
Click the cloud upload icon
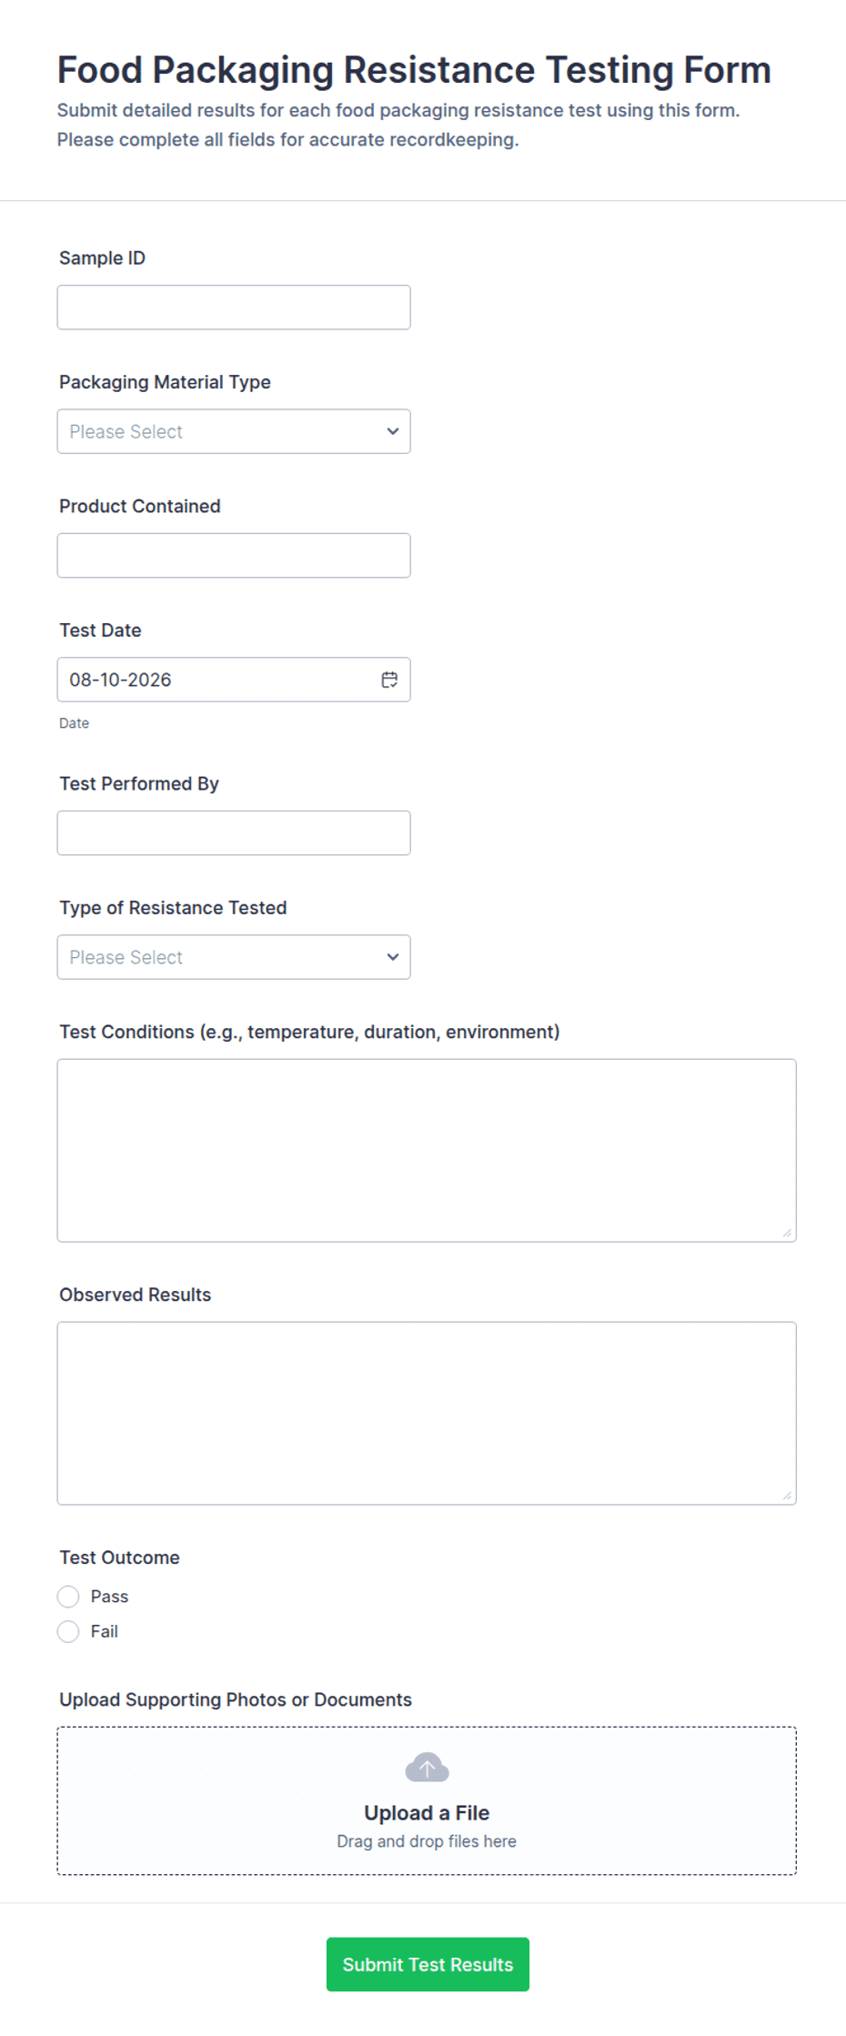tap(427, 1767)
